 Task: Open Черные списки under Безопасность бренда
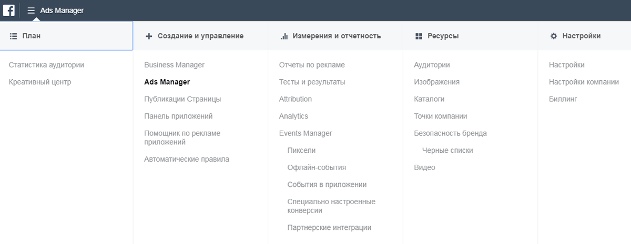click(x=447, y=150)
